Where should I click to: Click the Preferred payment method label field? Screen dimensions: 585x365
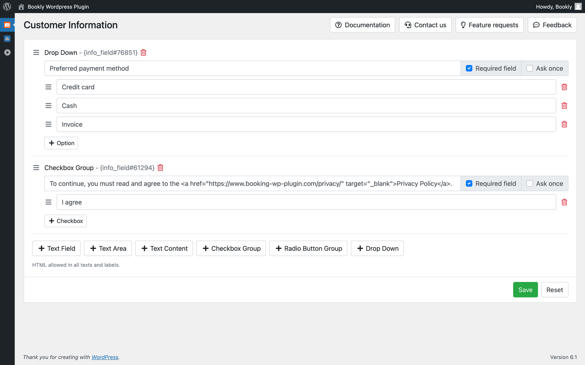[252, 68]
